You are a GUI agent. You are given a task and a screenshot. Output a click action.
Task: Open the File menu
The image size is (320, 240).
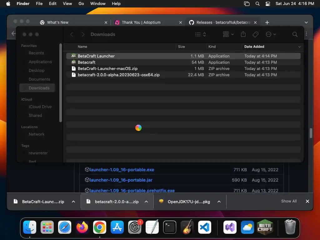(x=39, y=4)
